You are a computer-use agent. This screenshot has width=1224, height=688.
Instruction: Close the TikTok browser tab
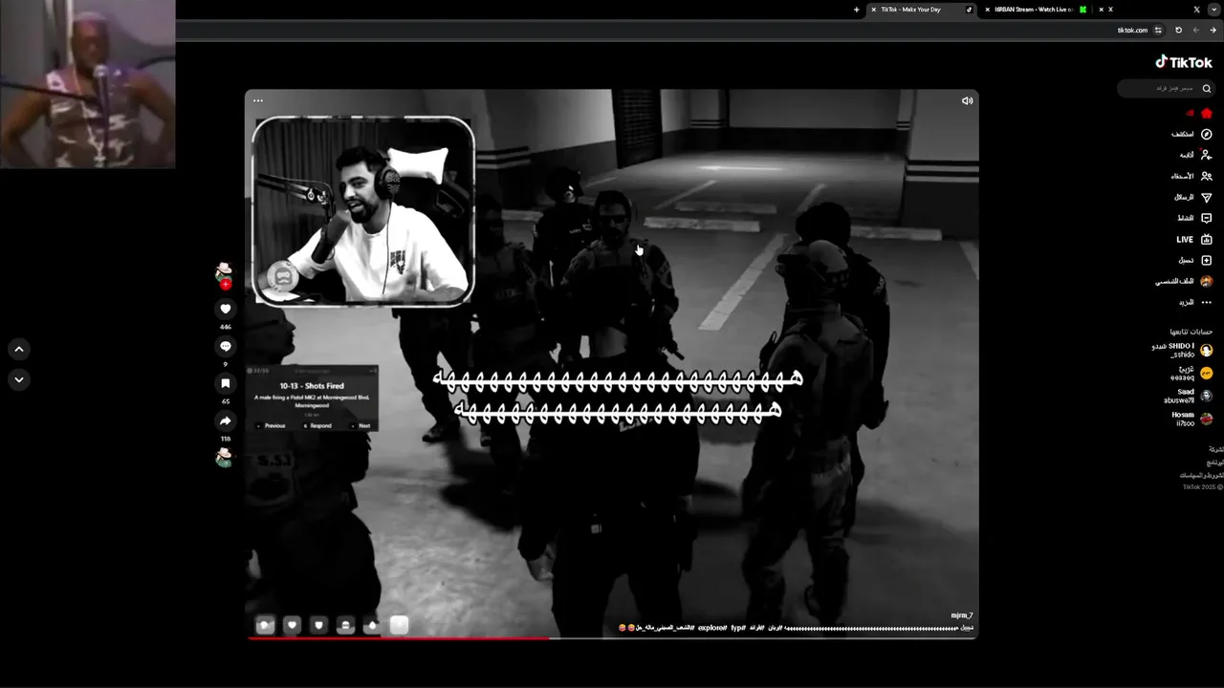click(873, 10)
